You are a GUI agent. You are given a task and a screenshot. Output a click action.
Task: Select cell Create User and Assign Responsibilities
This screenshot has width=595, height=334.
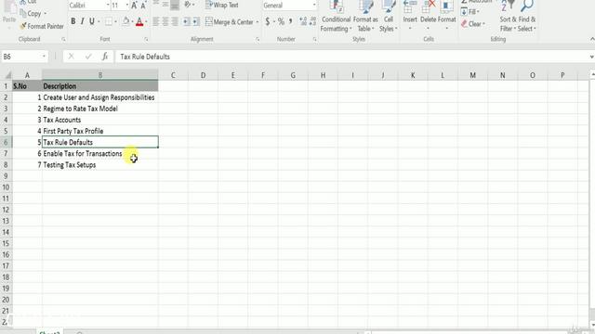(x=100, y=97)
